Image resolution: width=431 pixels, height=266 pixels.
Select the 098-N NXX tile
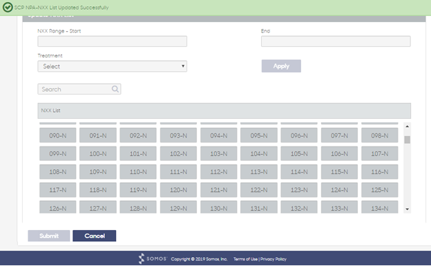380,135
